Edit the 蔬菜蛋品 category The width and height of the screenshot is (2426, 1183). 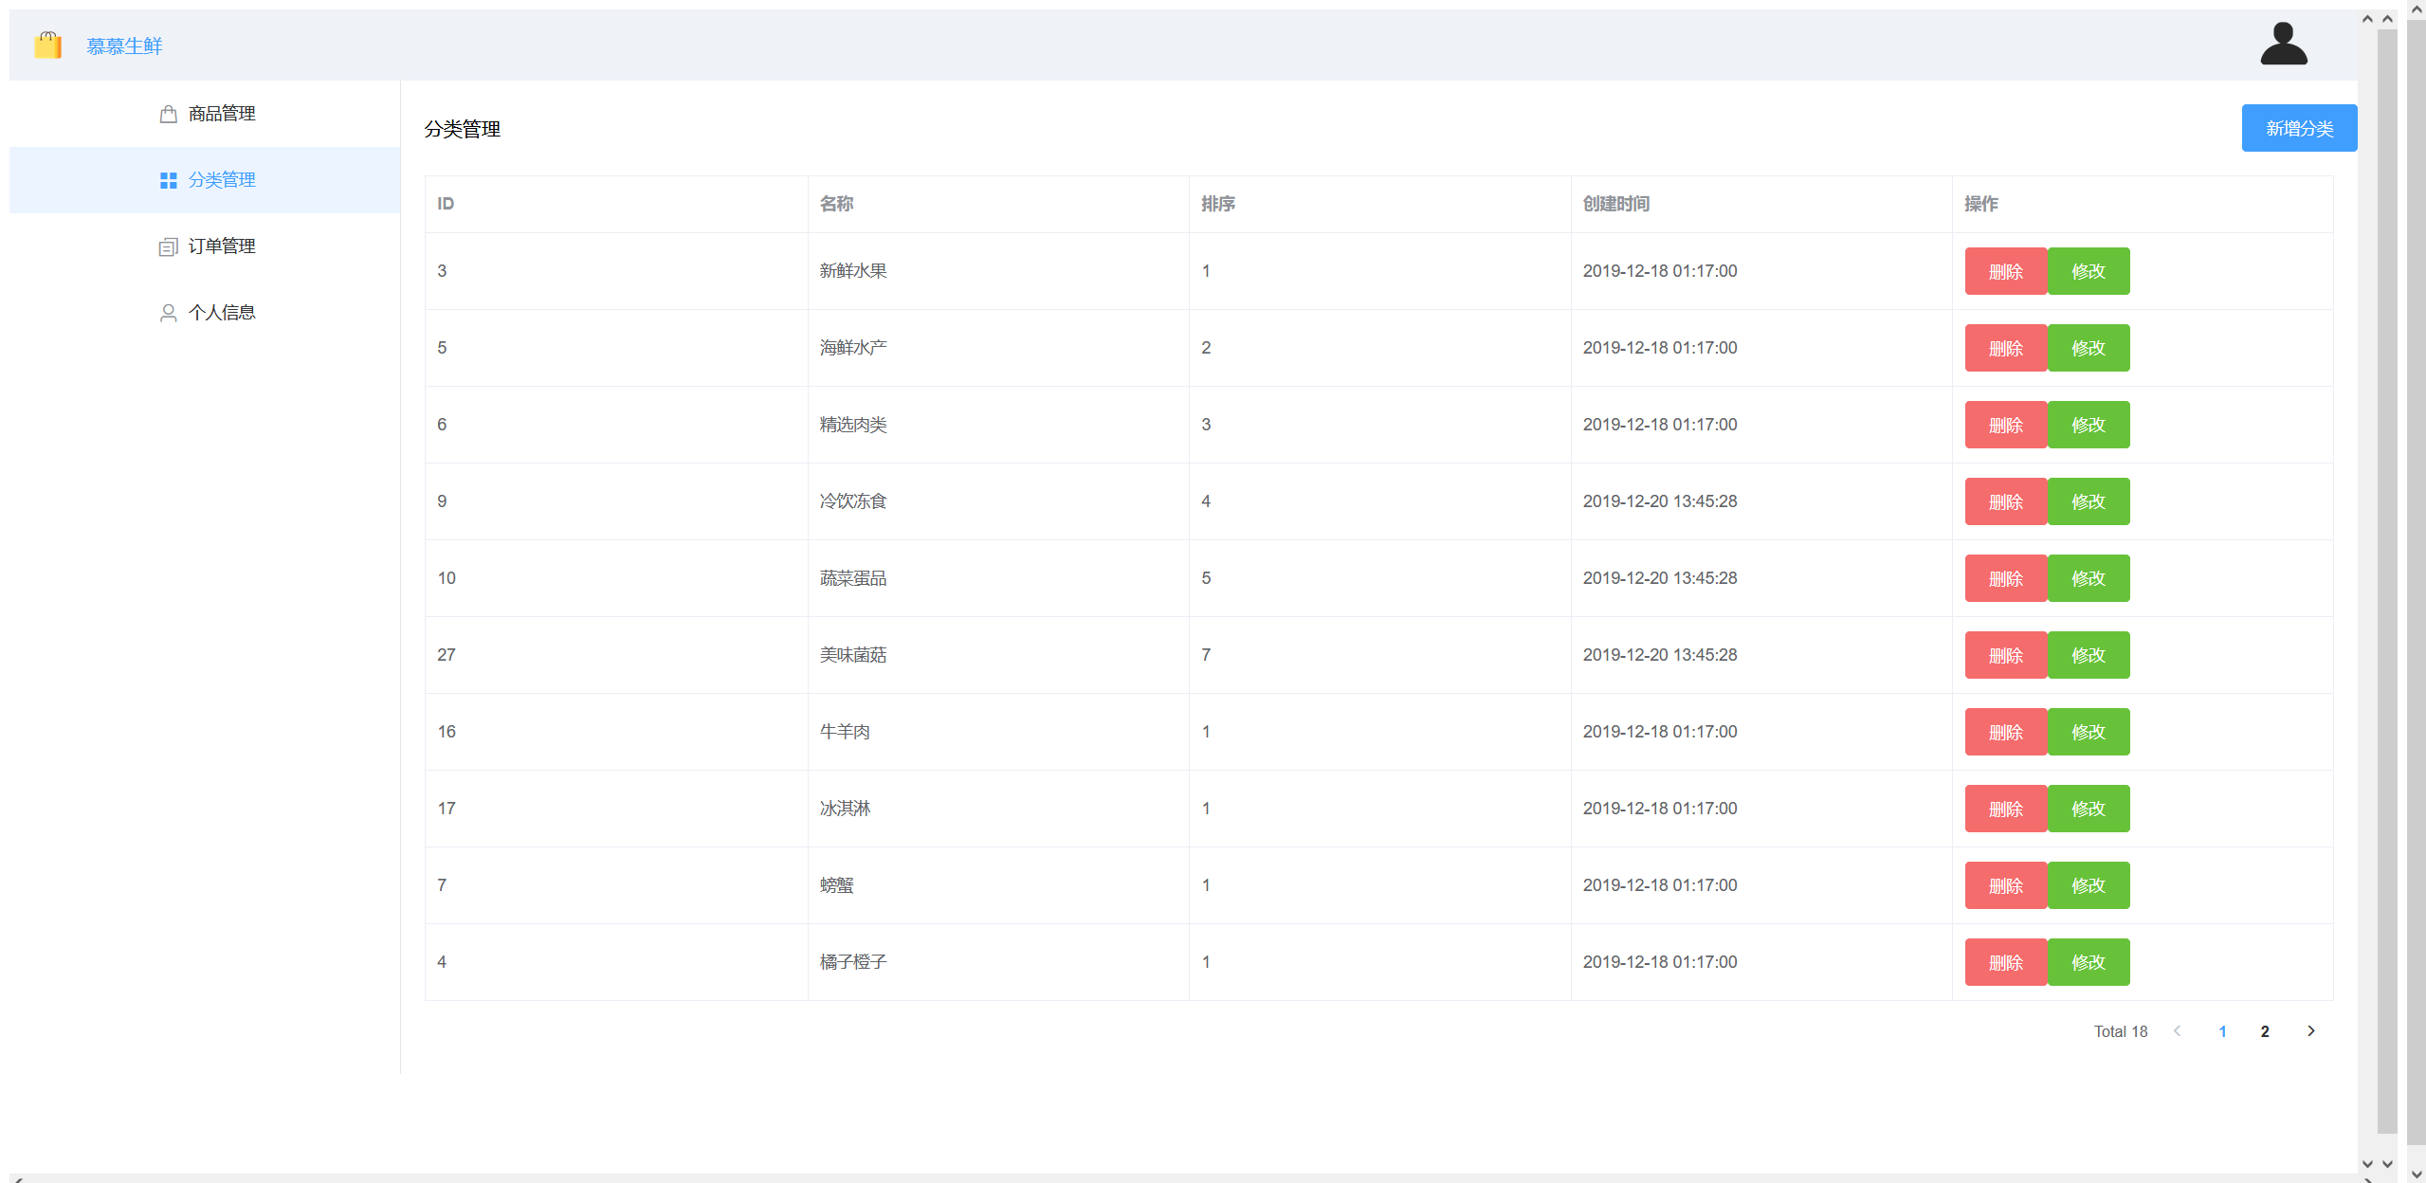[x=2089, y=578]
